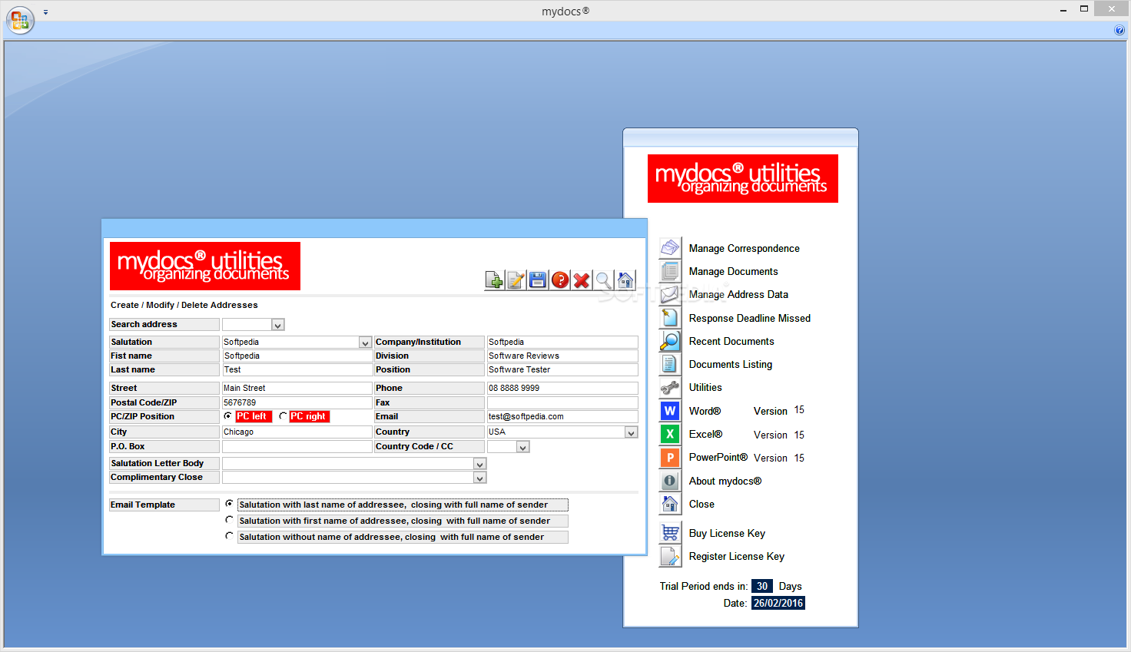Click the Buy License Key label
This screenshot has width=1131, height=652.
tap(727, 533)
